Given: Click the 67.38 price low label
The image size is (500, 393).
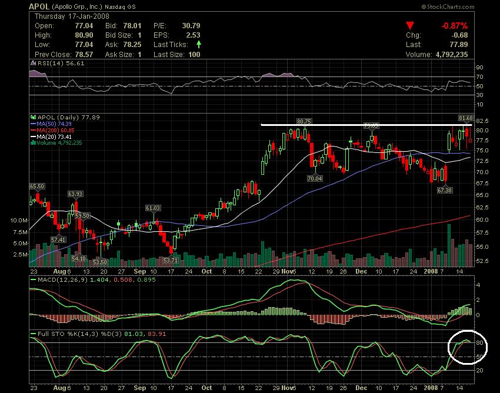Looking at the screenshot, I should (x=445, y=190).
